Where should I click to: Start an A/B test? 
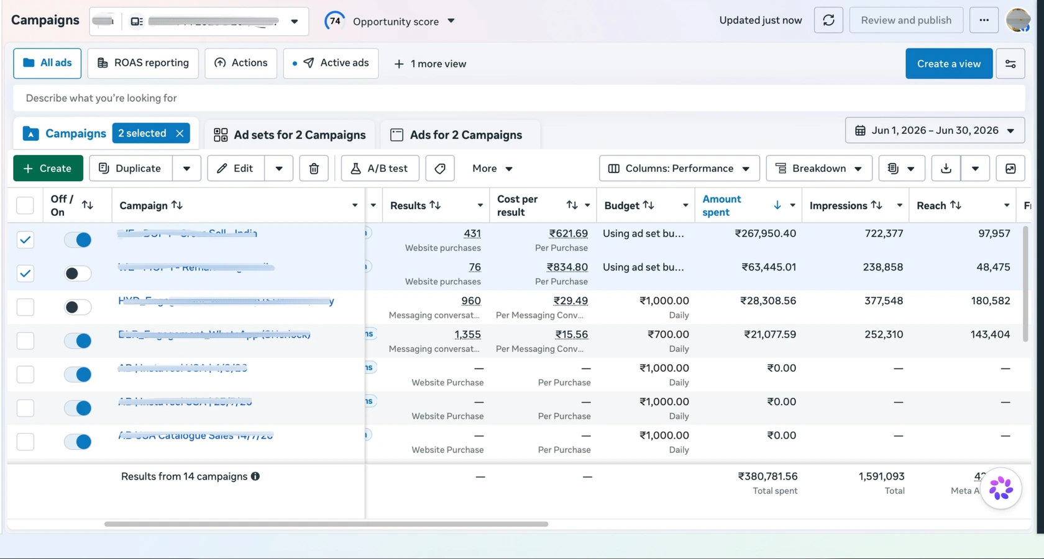380,169
